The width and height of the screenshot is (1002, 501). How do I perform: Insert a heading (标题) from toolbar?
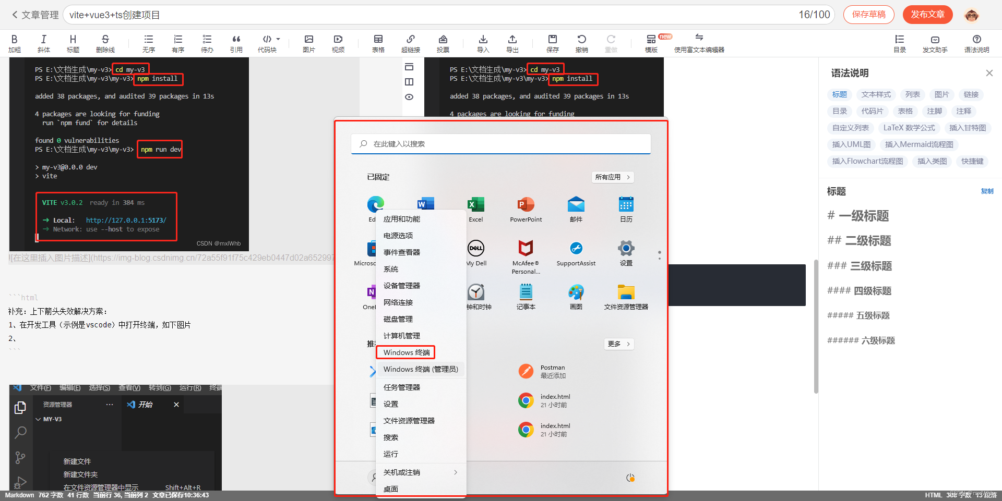click(73, 44)
